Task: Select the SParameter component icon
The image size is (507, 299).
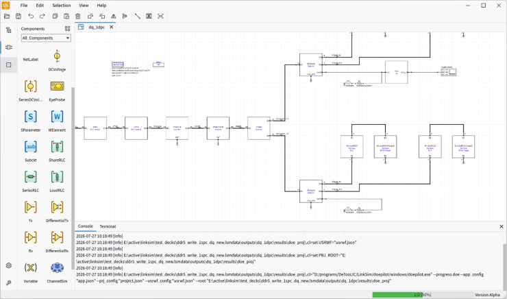Action: pos(30,117)
